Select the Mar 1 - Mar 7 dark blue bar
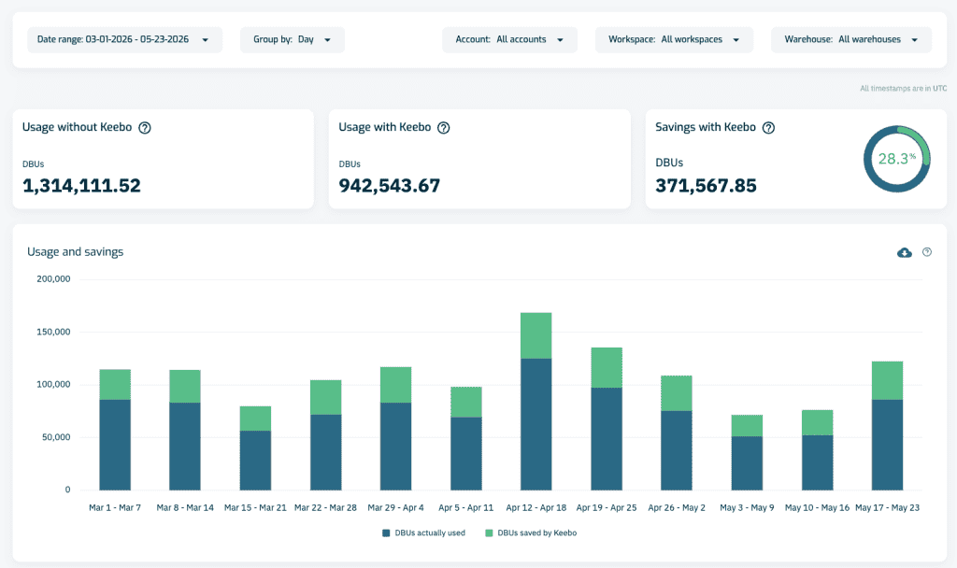 pyautogui.click(x=115, y=445)
